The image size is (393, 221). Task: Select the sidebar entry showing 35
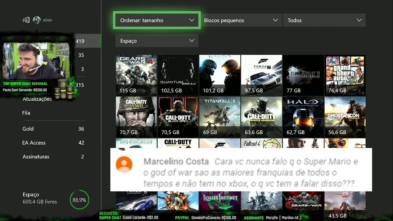click(81, 55)
